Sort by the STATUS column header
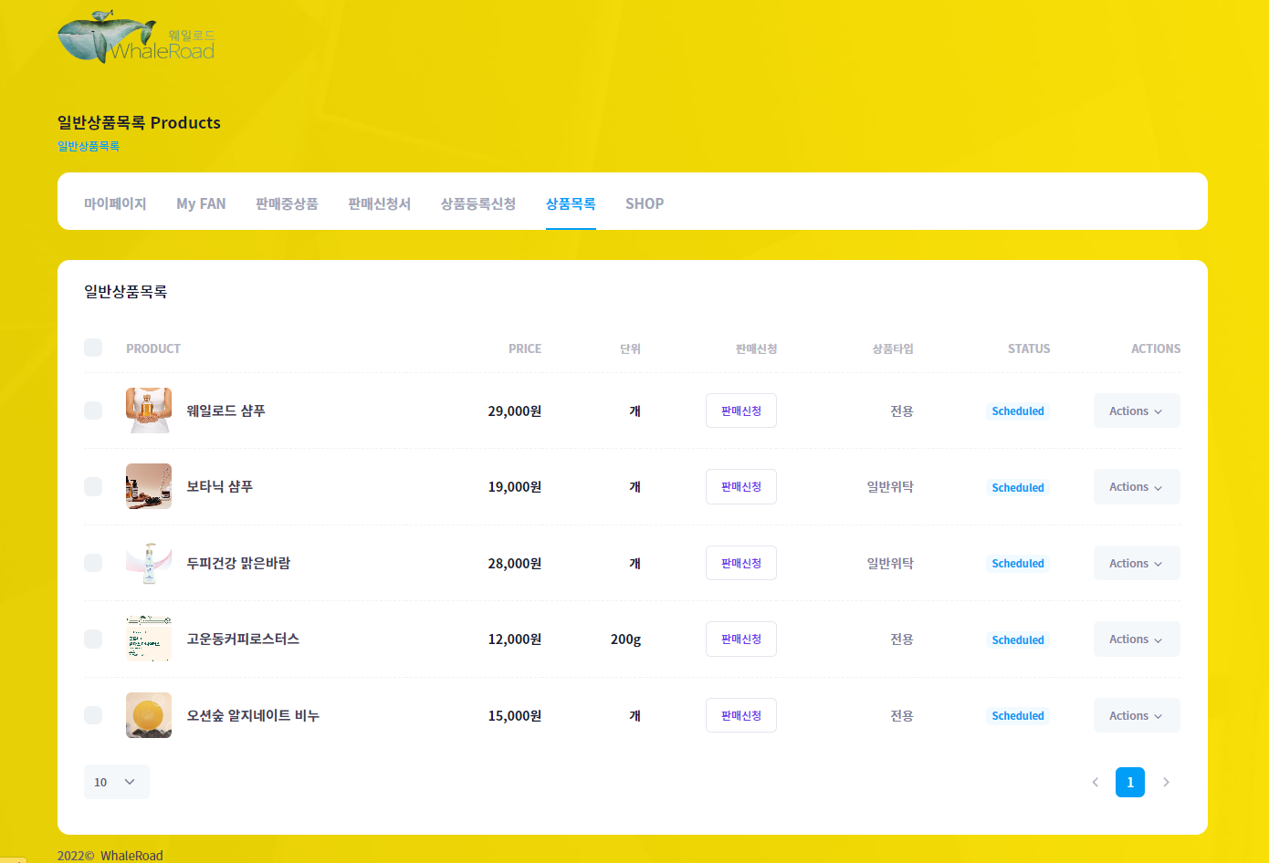Screen dimensions: 1269x863 [1029, 348]
